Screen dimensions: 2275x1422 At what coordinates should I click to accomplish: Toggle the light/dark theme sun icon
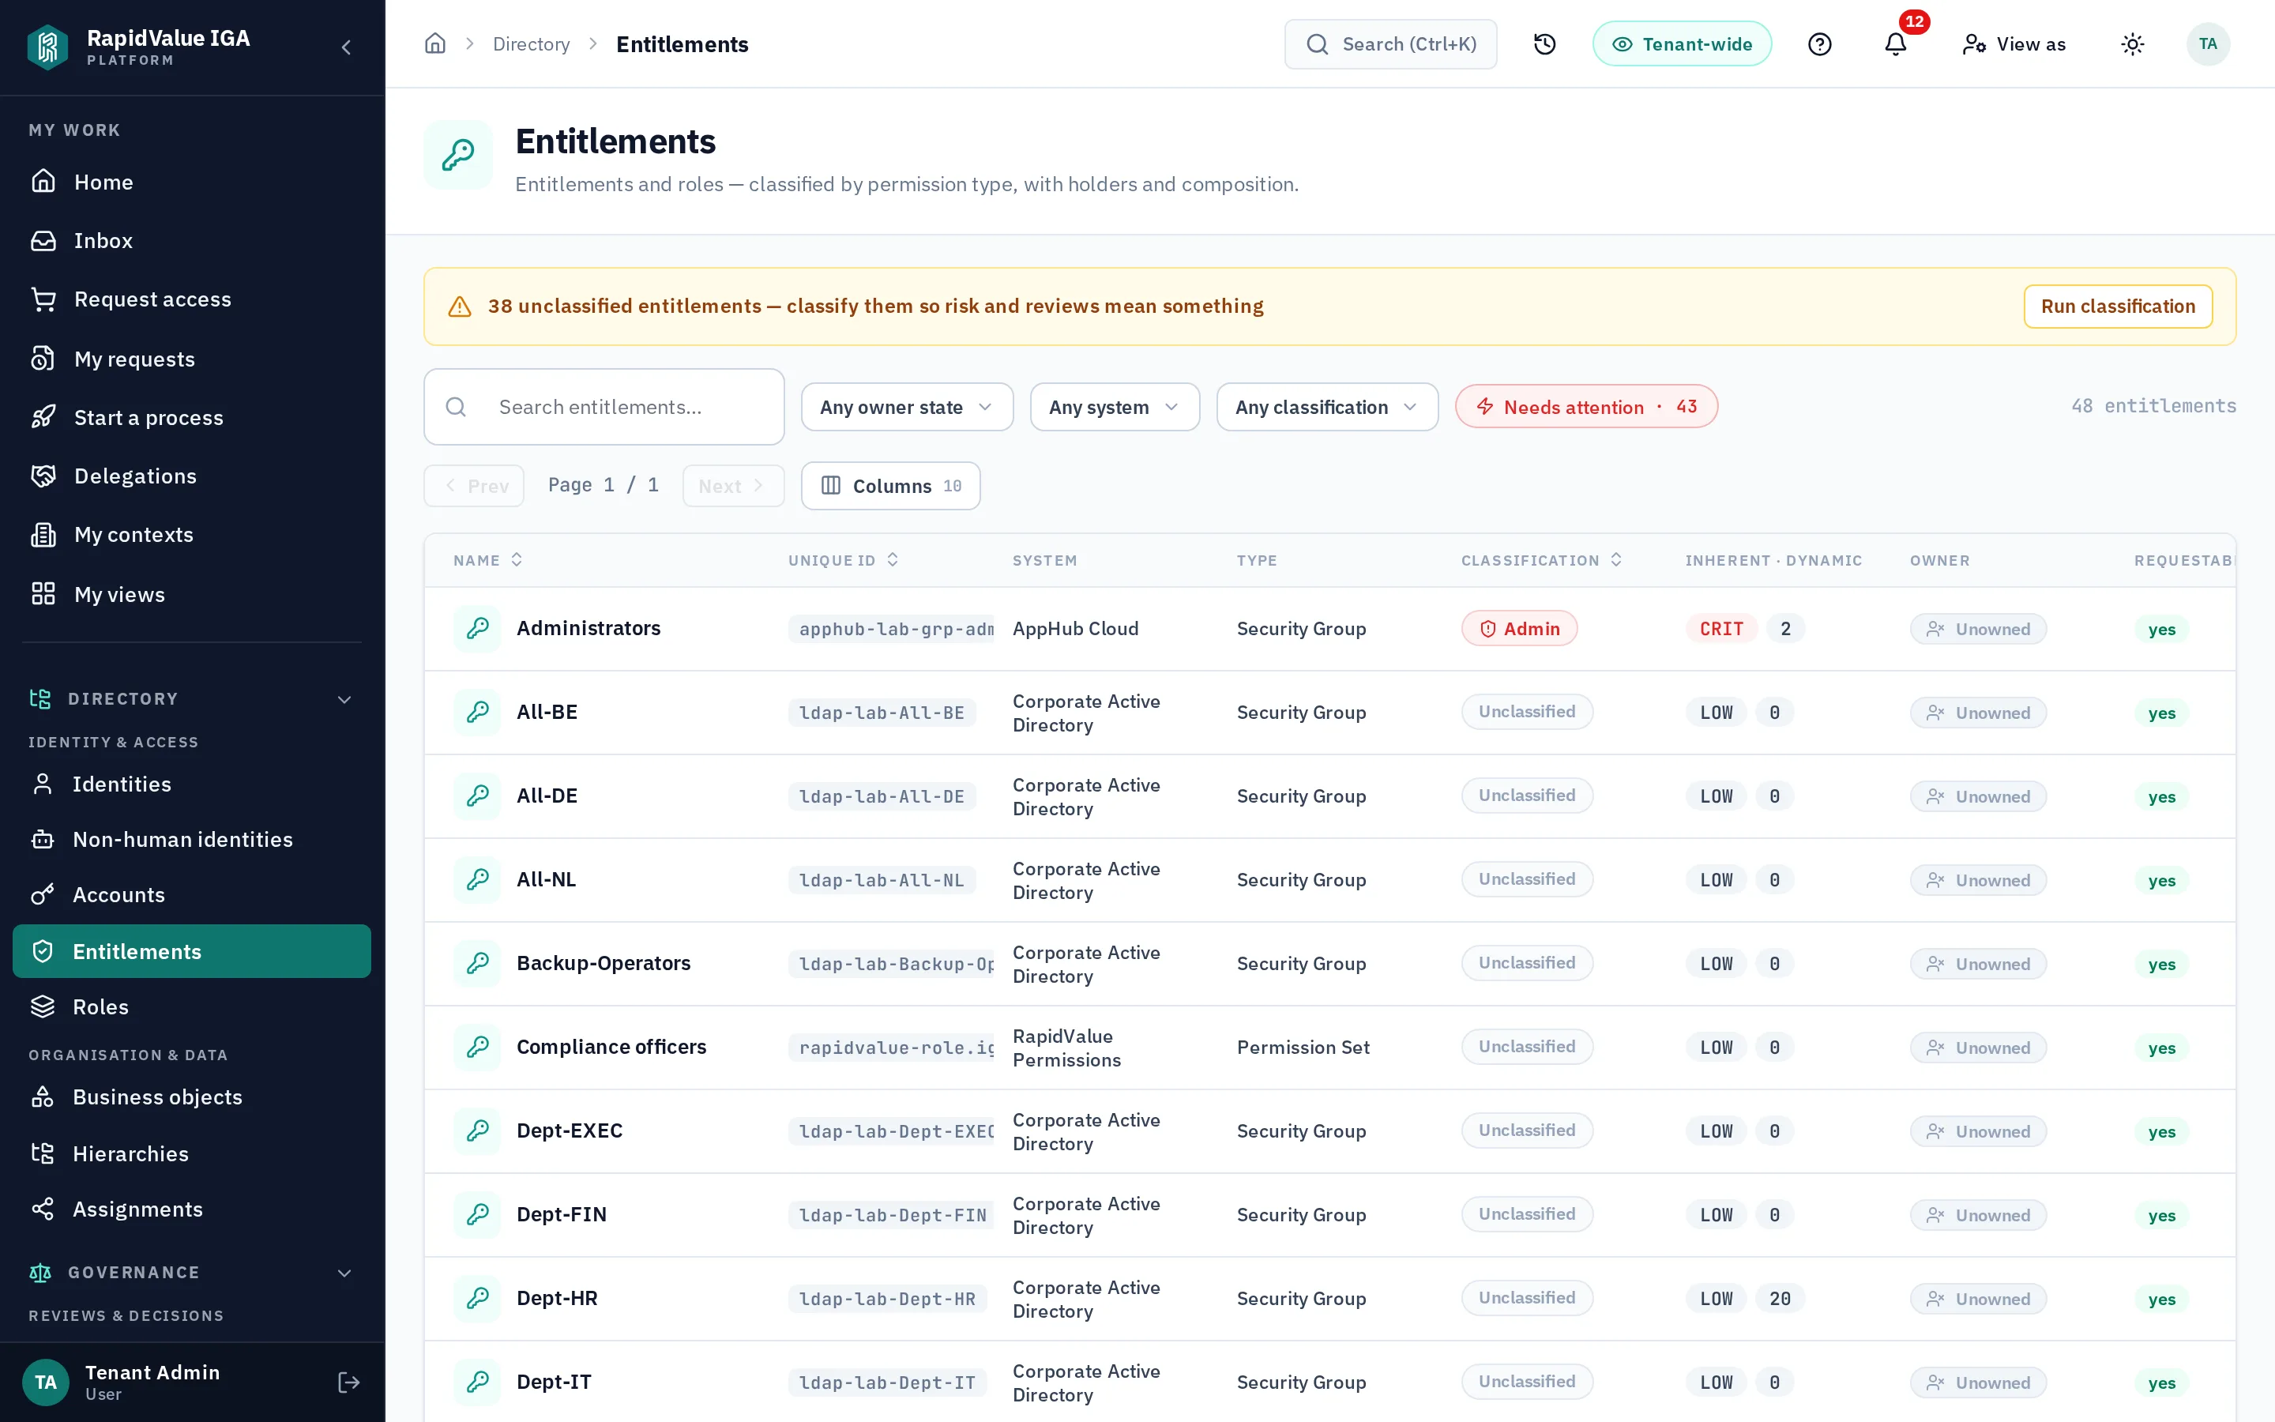coord(2132,44)
